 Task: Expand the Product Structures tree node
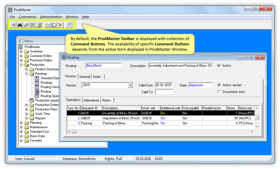coord(27,69)
